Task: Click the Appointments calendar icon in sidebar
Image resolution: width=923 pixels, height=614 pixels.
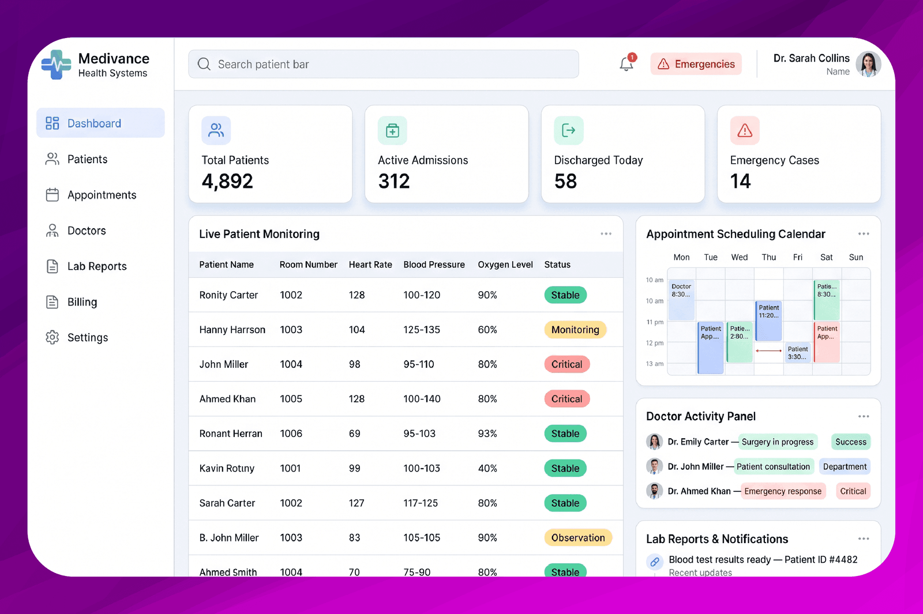Action: [52, 195]
